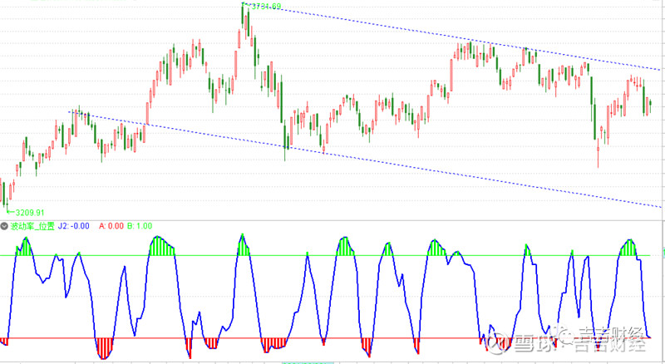Click the first green-filled oscillator peak
The width and height of the screenshot is (665, 364).
[26, 247]
